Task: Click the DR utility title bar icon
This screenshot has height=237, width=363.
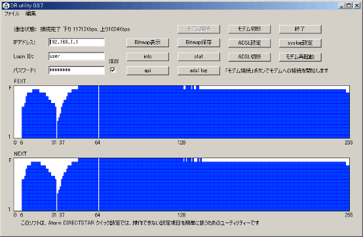Action: [x=6, y=5]
